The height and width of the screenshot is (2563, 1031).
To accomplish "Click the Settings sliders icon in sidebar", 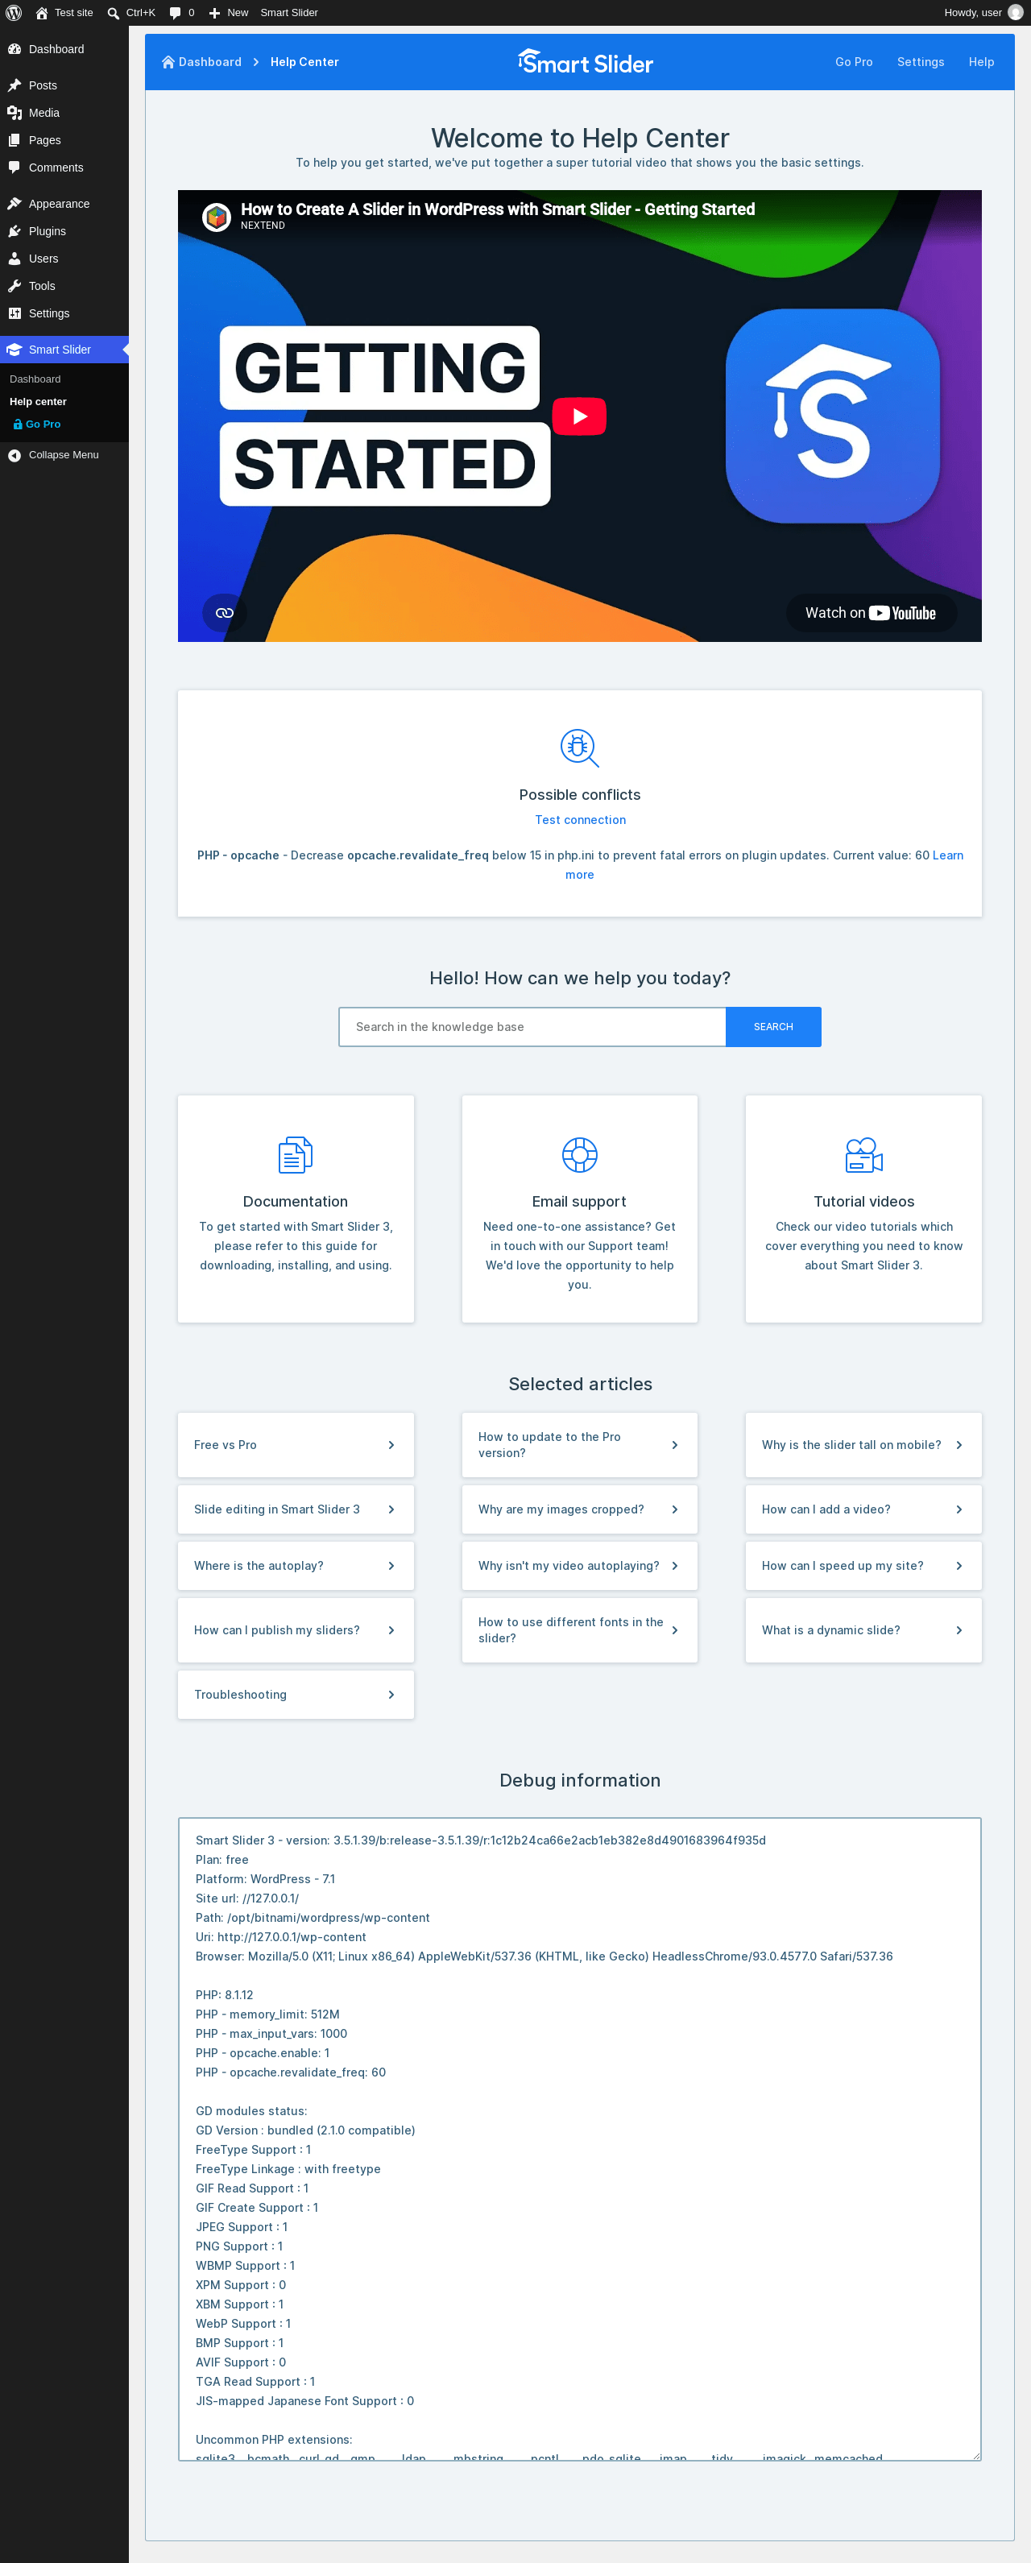I will pyautogui.click(x=15, y=313).
